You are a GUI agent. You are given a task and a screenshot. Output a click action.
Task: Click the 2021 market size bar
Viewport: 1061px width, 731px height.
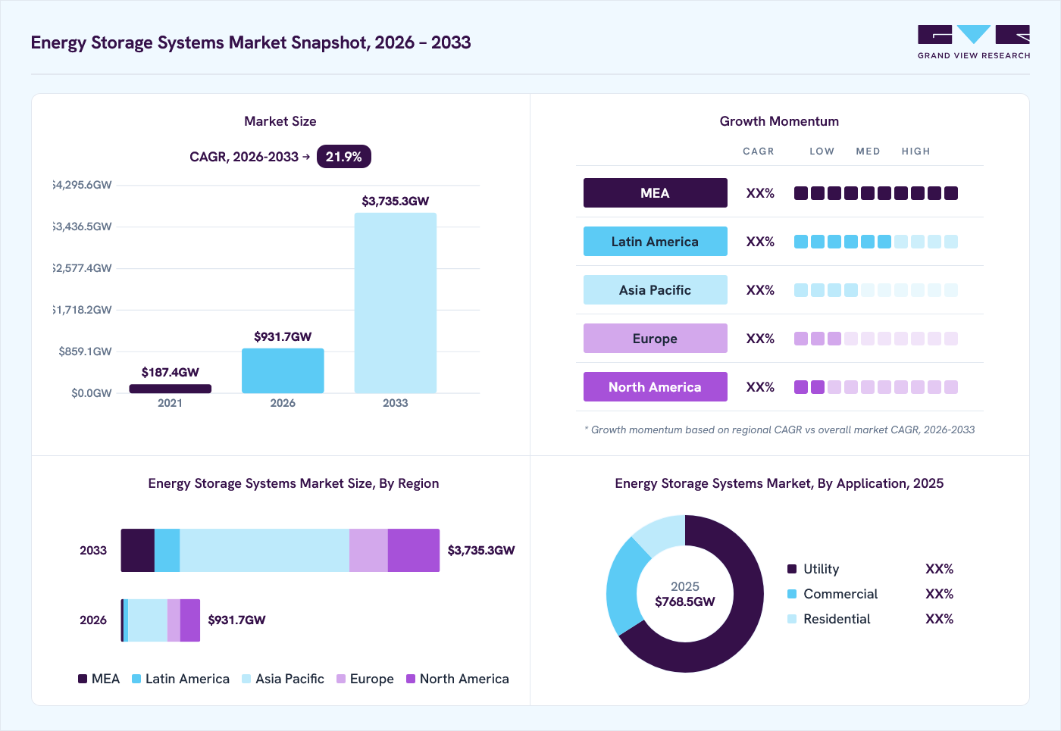(x=171, y=389)
